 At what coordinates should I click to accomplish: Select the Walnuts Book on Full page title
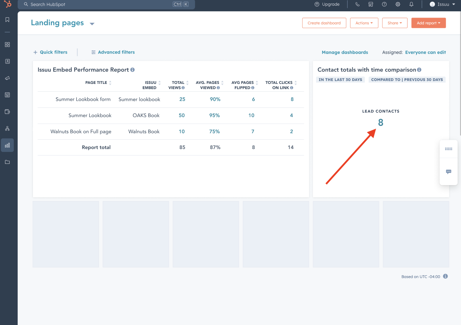[81, 131]
